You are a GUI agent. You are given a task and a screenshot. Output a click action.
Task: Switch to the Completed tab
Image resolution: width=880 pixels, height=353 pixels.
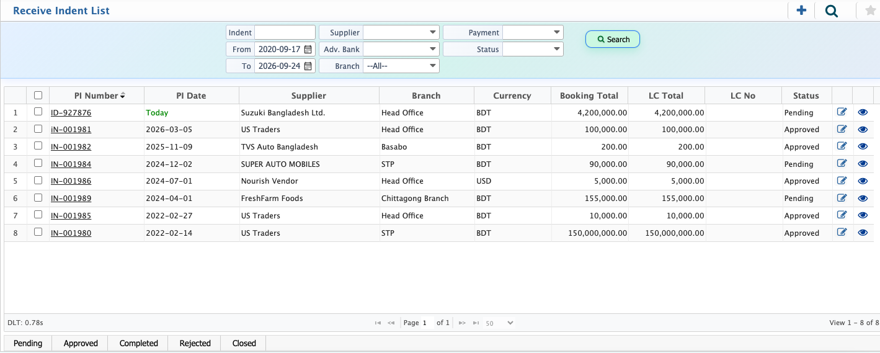[x=139, y=343]
